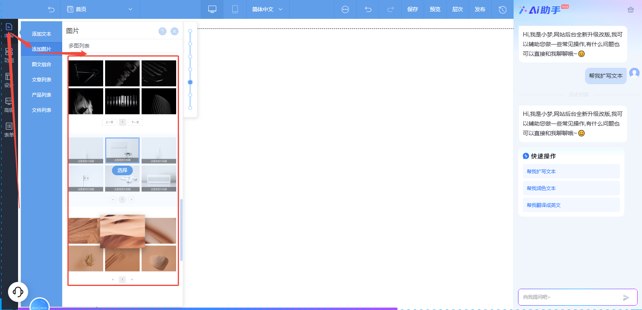Select the stone on sand thumbnail
Screen dimensions: 642x310
tap(159, 259)
